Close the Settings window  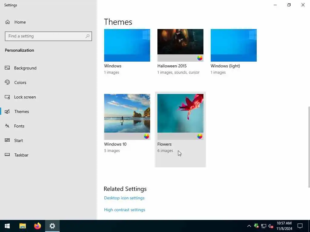[x=303, y=5]
